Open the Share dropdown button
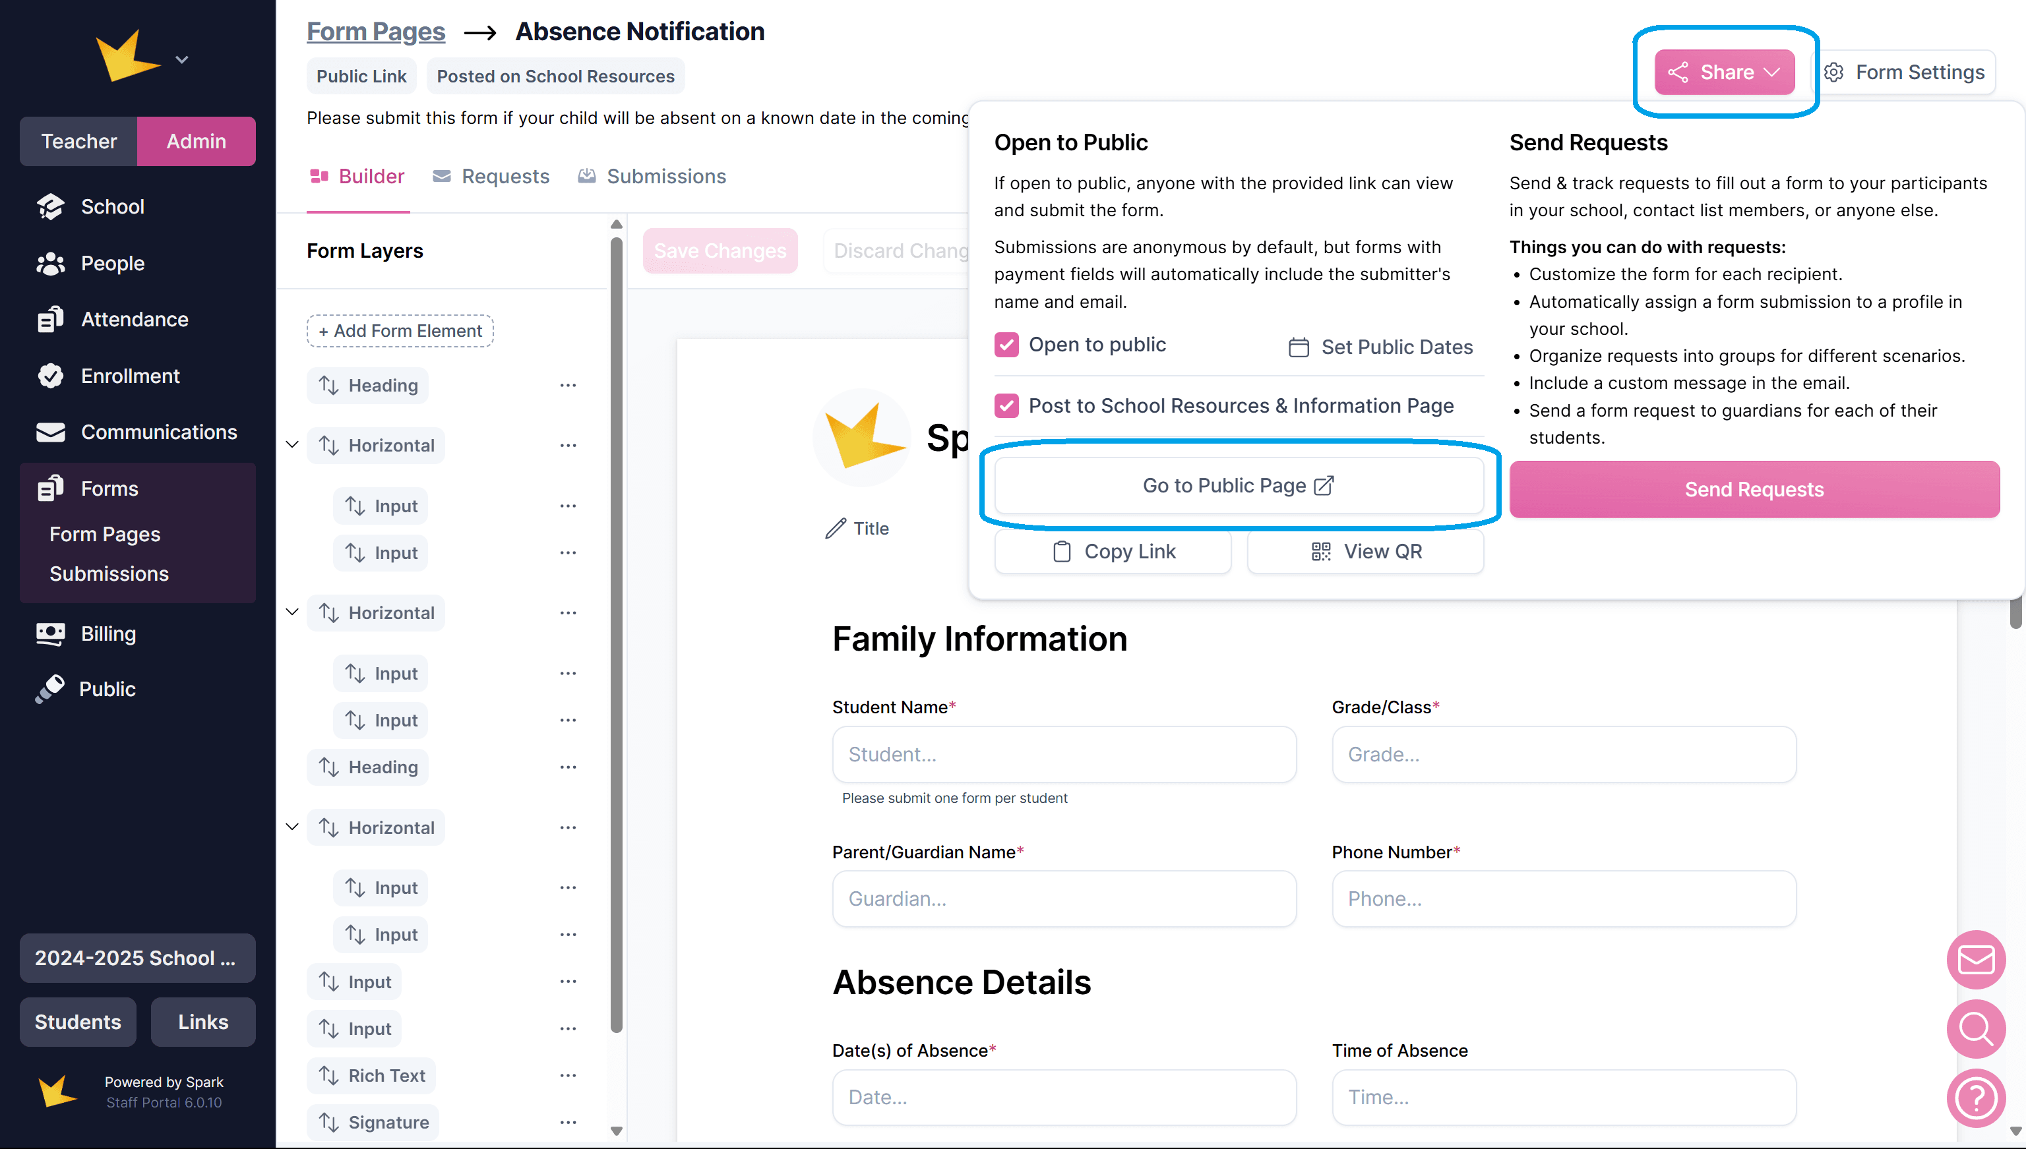The image size is (2026, 1149). tap(1725, 73)
